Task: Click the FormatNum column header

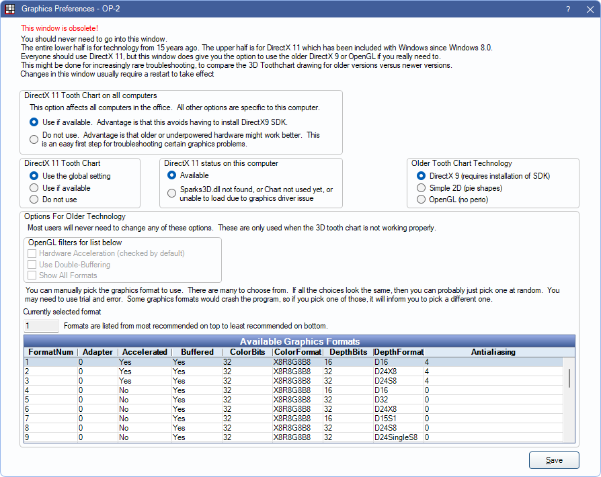Action: 50,352
